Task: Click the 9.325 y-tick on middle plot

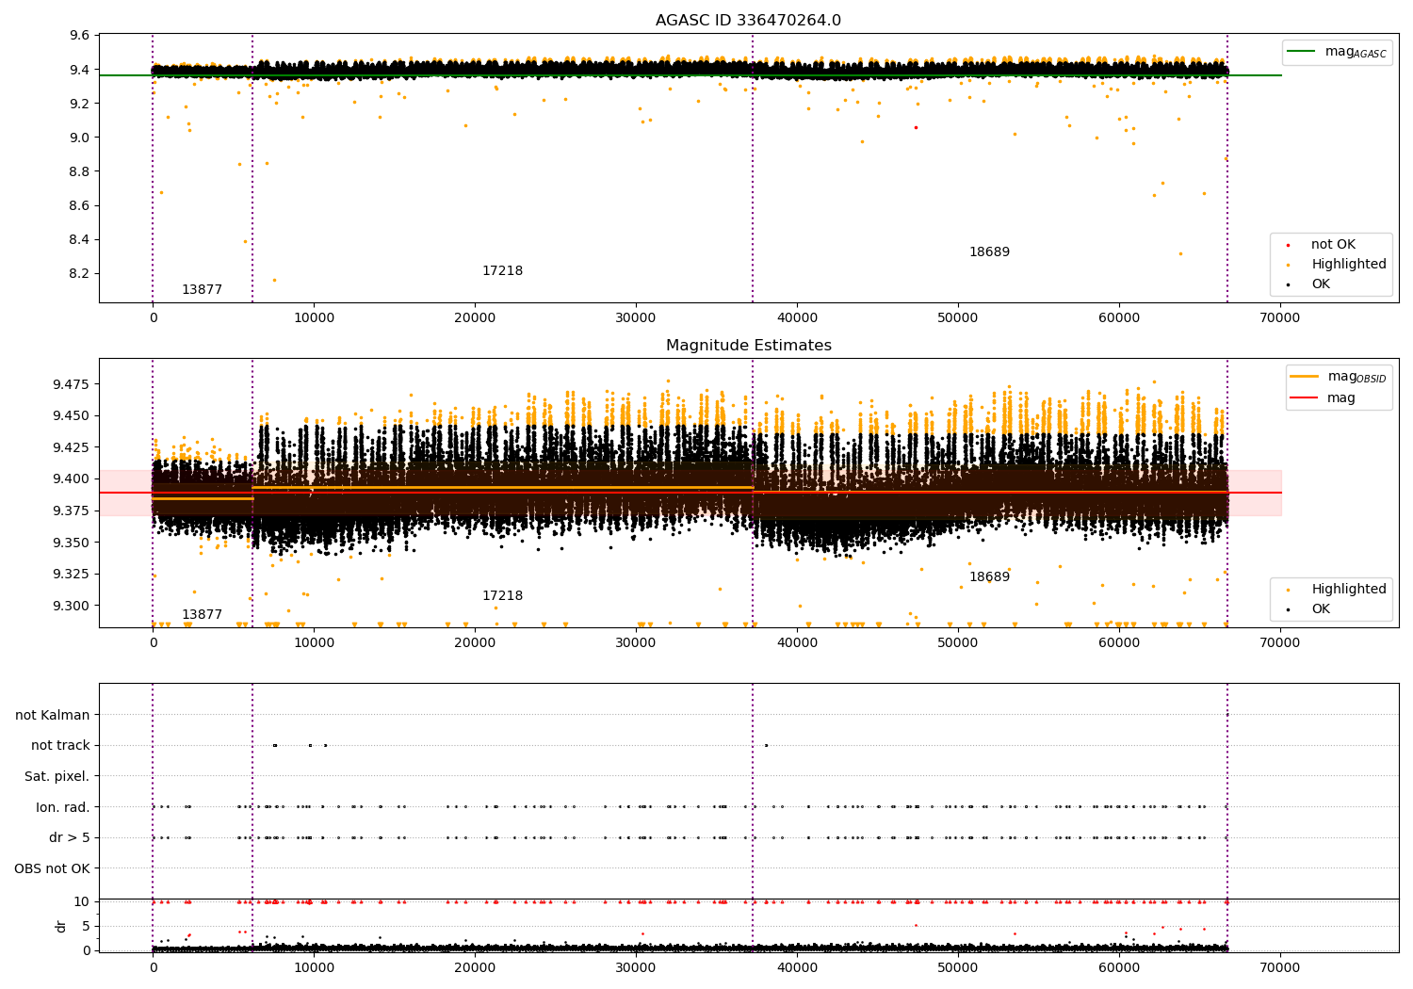Action: point(71,575)
